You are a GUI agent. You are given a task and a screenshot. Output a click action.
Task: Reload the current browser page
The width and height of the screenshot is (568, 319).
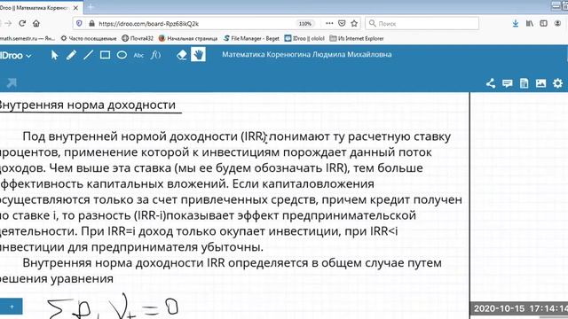click(22, 24)
